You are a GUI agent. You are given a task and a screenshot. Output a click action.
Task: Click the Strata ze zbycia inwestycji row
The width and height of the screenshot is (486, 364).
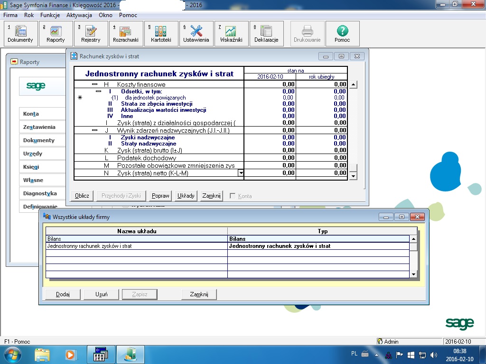click(157, 104)
